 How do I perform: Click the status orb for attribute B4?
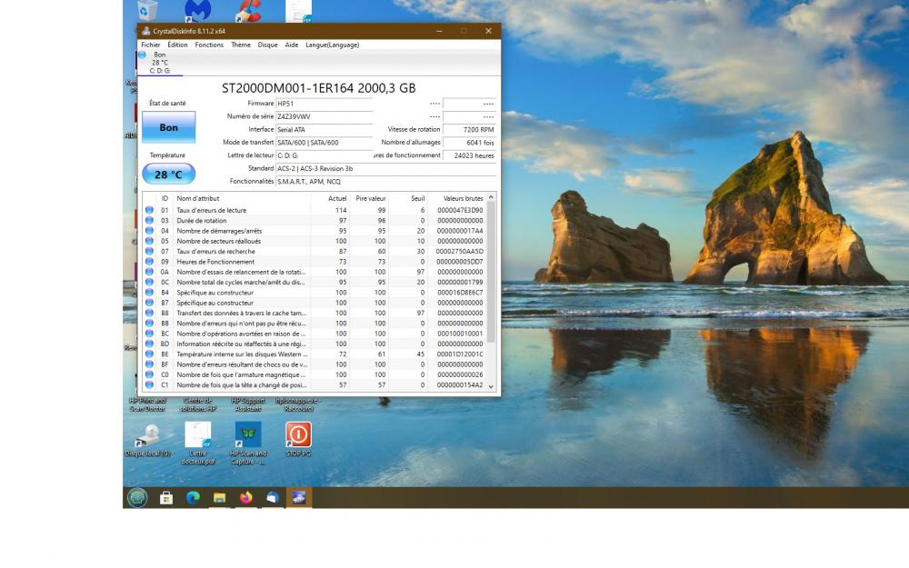tap(149, 293)
